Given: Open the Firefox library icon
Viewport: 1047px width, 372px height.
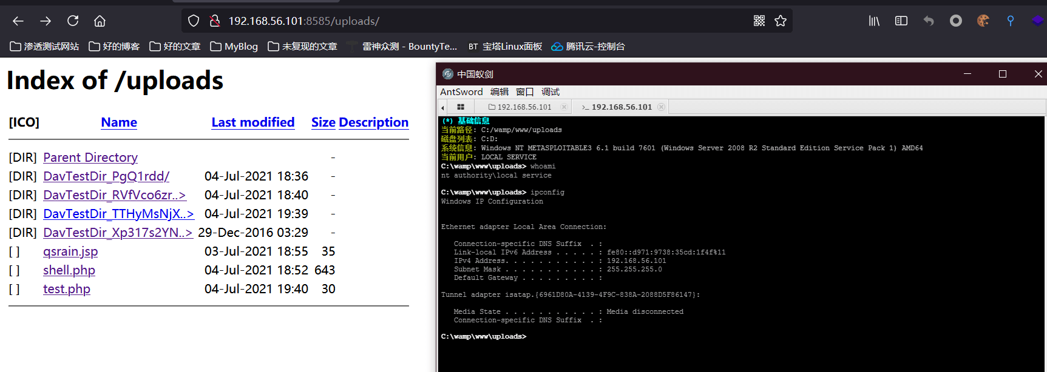Looking at the screenshot, I should pyautogui.click(x=874, y=21).
